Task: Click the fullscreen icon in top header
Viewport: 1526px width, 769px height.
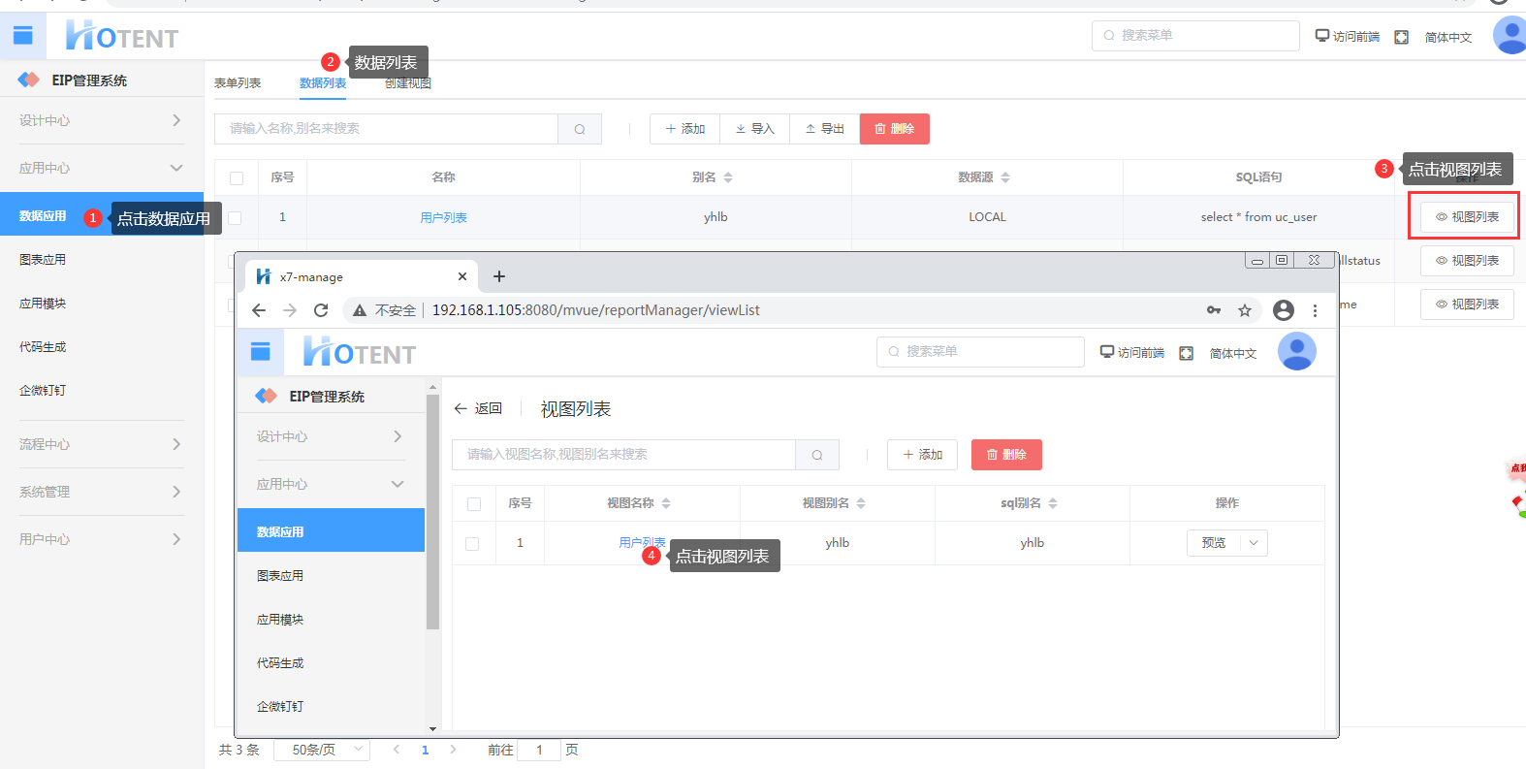Action: [1401, 37]
